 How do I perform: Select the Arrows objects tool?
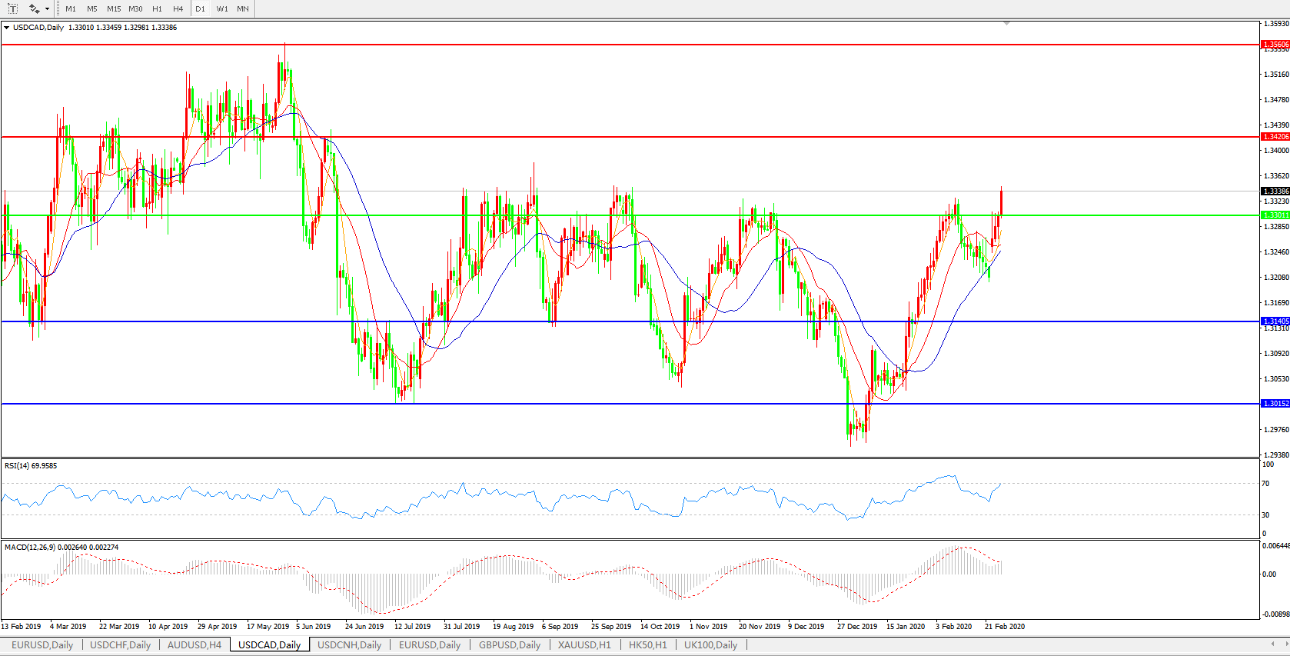[x=34, y=8]
